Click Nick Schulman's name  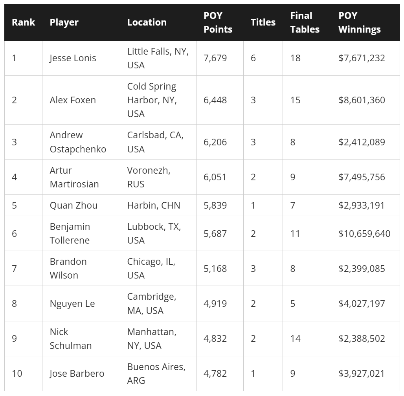pyautogui.click(x=71, y=339)
